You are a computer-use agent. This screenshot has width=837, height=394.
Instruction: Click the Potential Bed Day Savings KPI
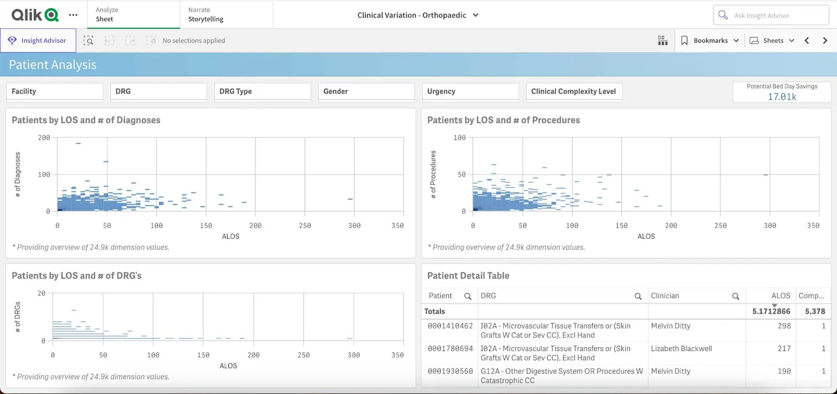(x=782, y=92)
